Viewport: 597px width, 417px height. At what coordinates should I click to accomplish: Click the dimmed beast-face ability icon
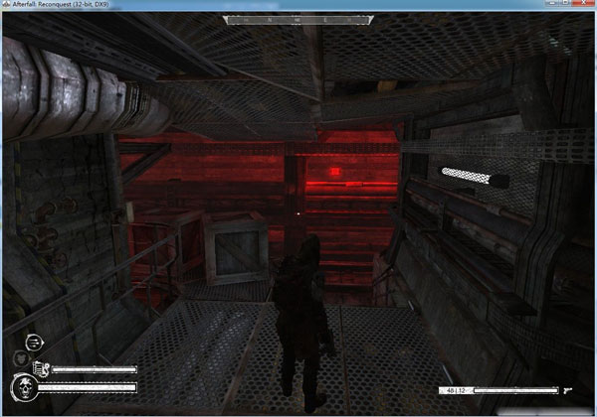click(21, 358)
